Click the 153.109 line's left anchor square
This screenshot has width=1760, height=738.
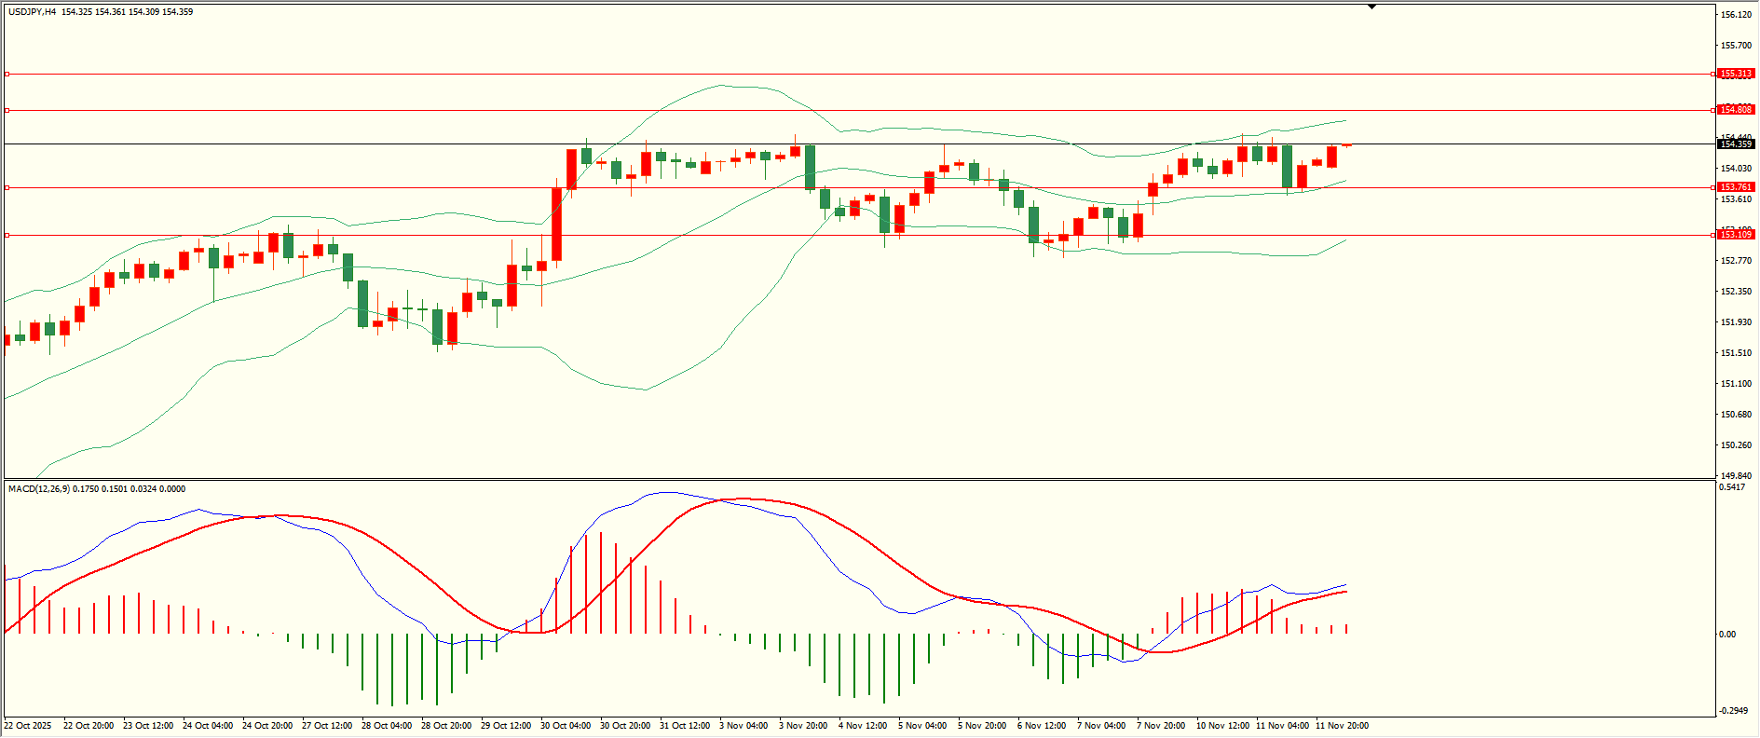[x=7, y=235]
